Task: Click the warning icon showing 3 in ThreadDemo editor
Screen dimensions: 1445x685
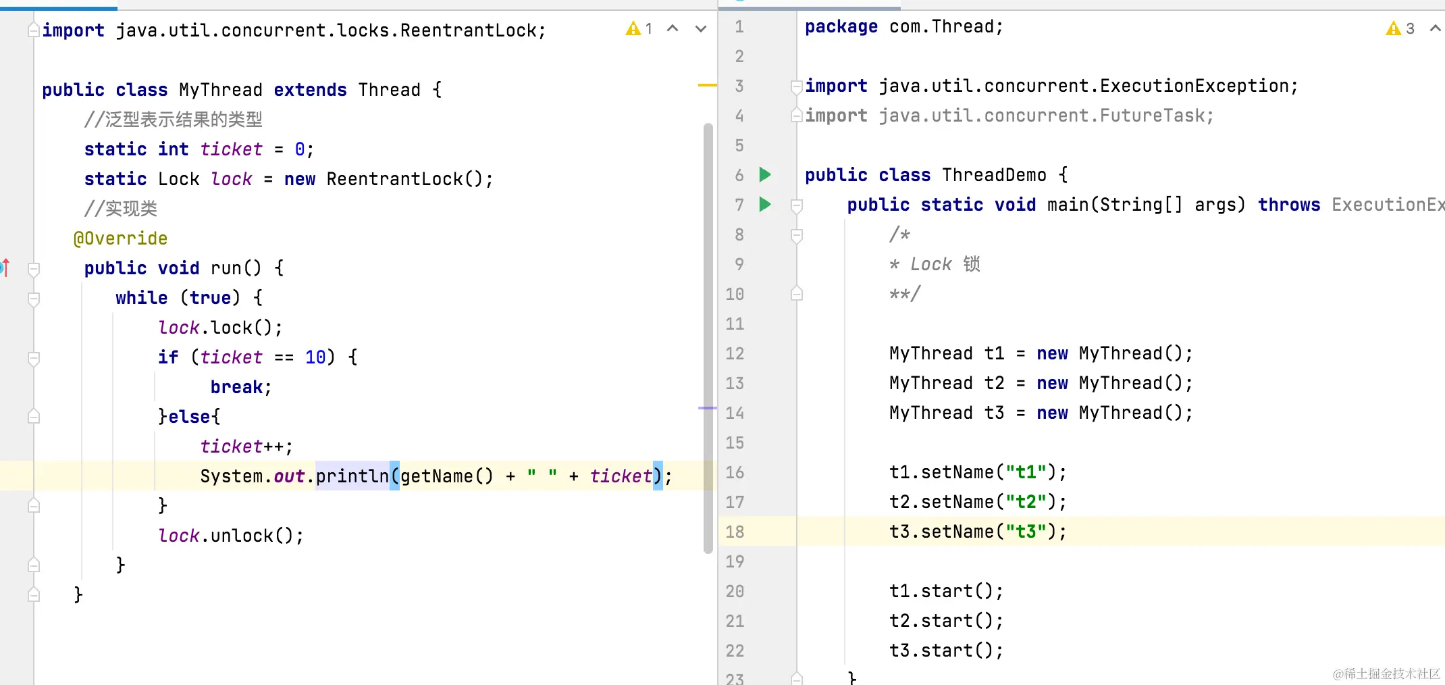Action: tap(1393, 28)
